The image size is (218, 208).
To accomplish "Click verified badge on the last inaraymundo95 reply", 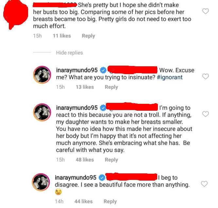I will (102, 178).
